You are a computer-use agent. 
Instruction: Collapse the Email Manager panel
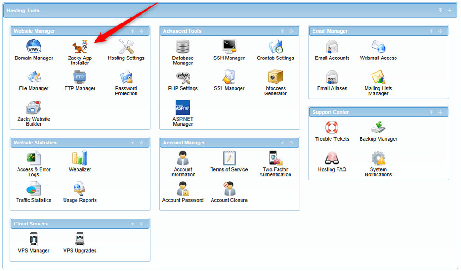[431, 31]
